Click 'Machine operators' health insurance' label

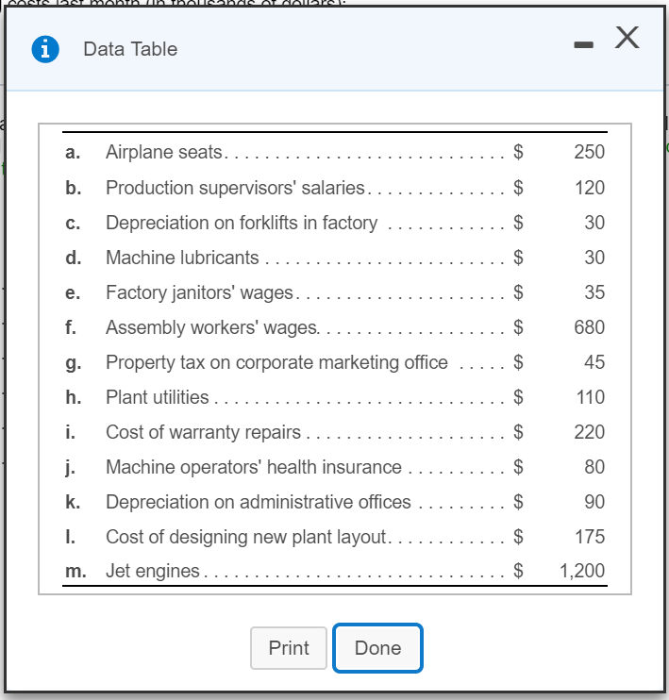tap(254, 467)
